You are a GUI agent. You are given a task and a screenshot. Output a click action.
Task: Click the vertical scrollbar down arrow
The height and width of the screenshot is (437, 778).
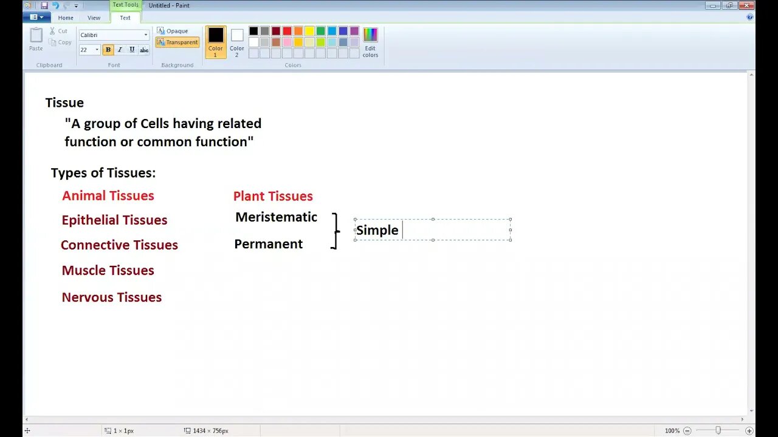[x=751, y=411]
